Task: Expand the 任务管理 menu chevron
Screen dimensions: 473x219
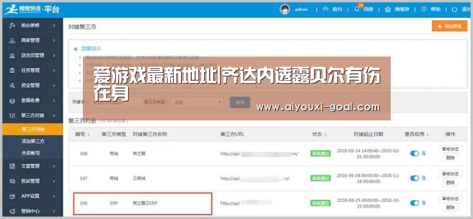Action: (54, 71)
